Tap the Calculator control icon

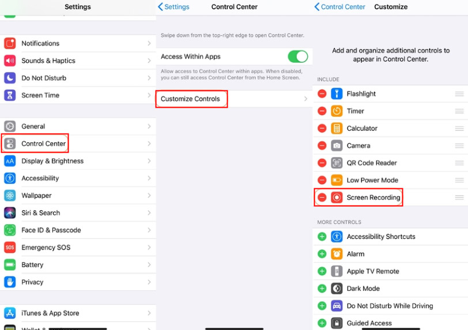click(337, 128)
